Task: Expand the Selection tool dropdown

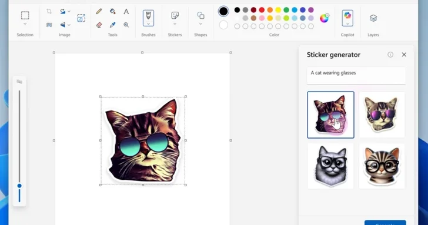Action: (25, 24)
